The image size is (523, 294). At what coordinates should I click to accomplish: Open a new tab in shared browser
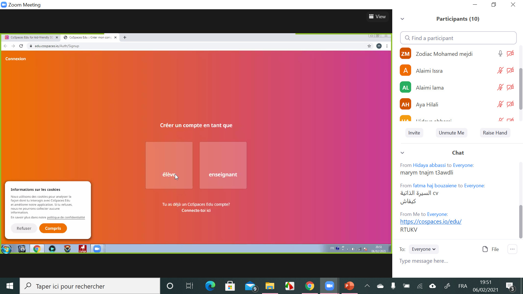tap(125, 38)
